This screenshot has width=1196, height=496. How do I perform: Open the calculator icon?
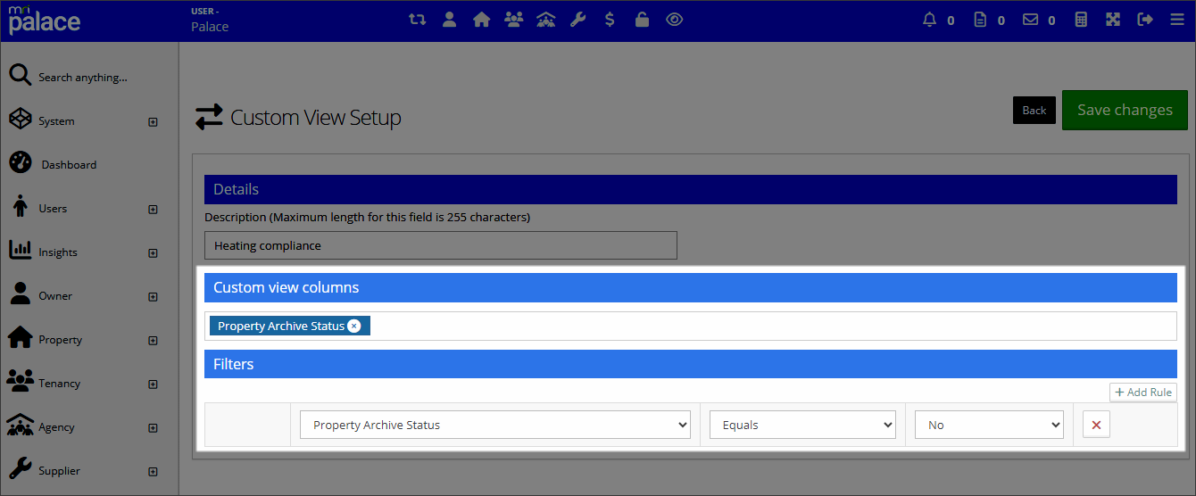[1081, 19]
